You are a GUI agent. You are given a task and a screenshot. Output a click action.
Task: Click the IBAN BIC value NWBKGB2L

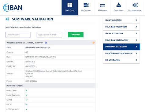point(30,62)
